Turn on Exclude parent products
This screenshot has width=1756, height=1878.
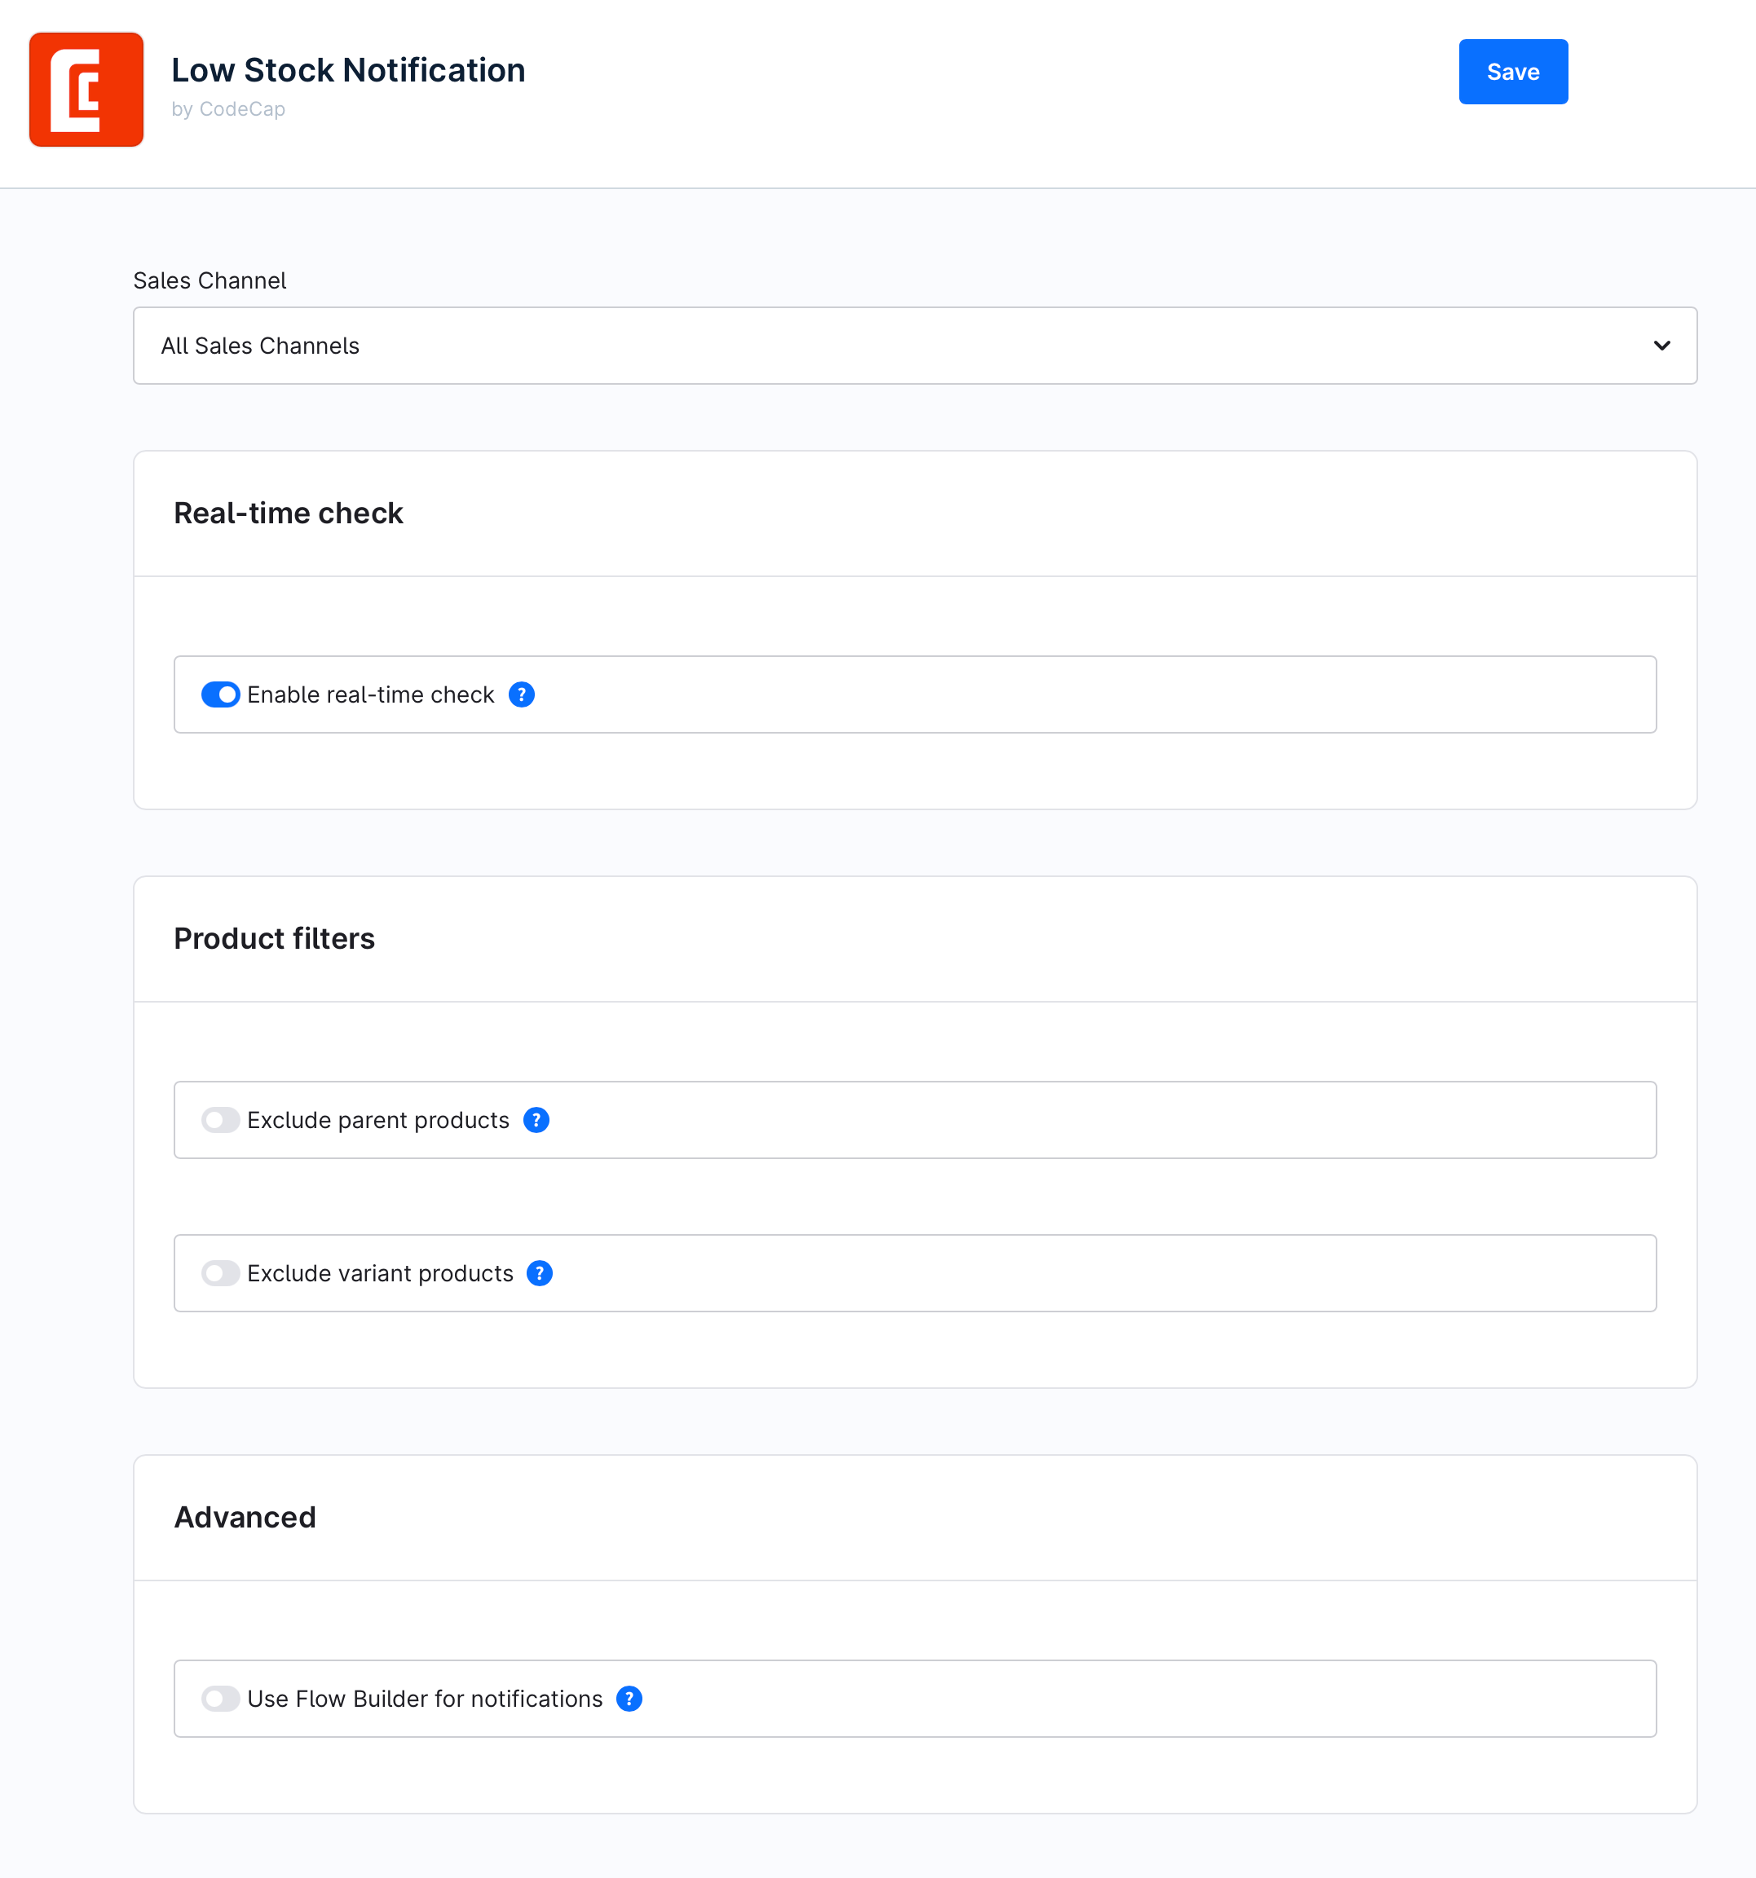220,1121
